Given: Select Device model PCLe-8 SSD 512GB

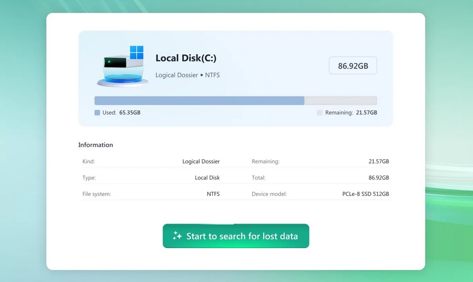Looking at the screenshot, I should tap(365, 194).
